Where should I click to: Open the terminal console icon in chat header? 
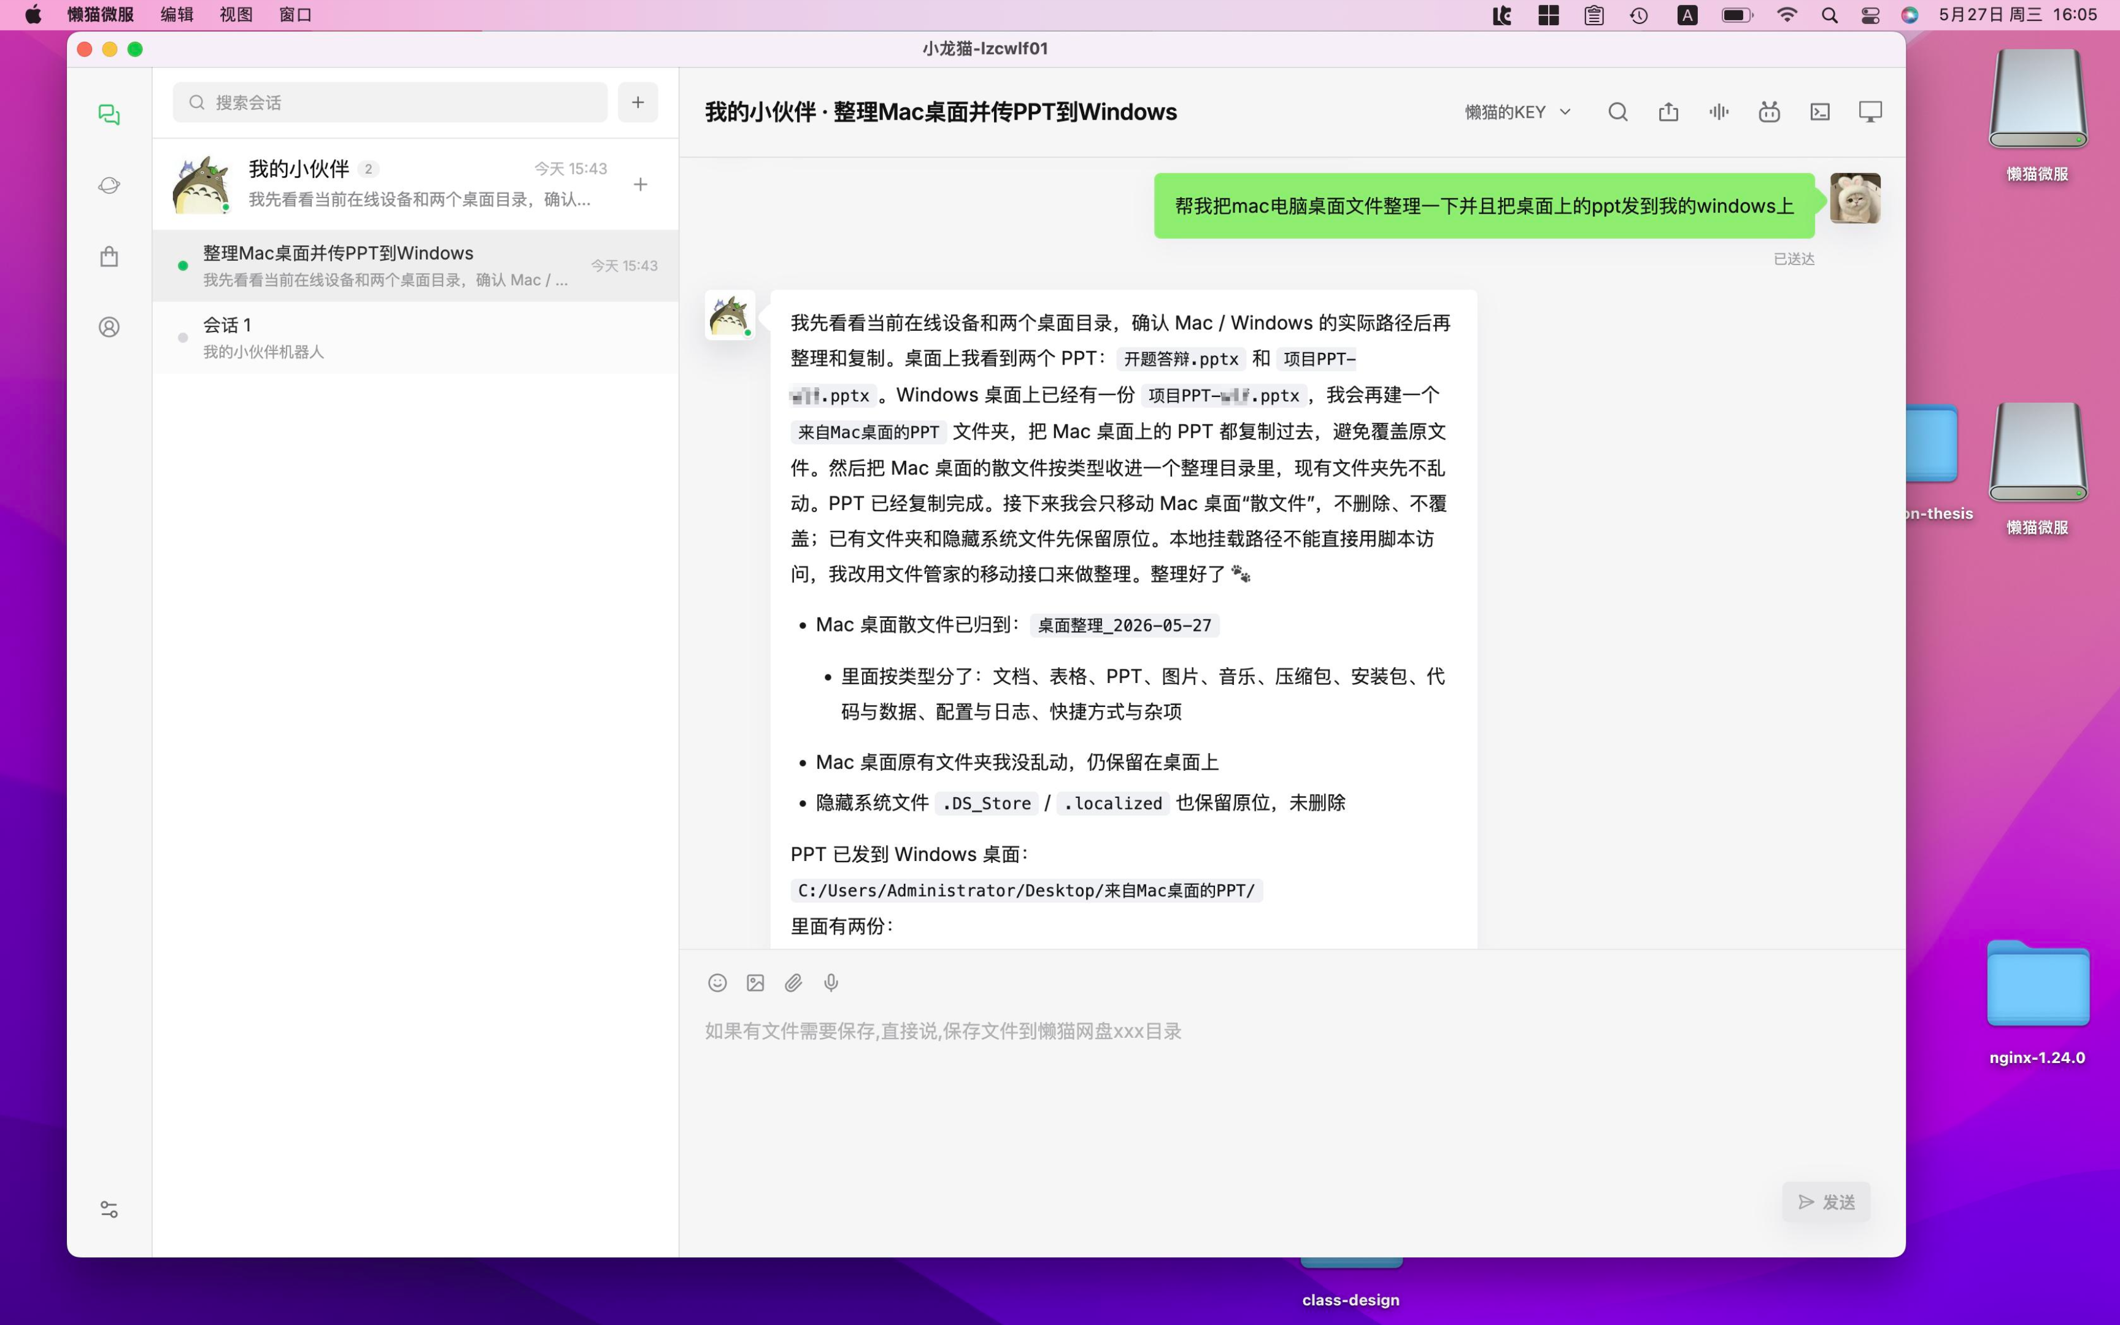pos(1819,112)
